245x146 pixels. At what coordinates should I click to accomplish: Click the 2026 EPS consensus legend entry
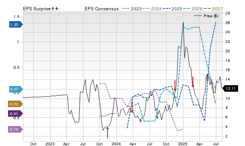pyautogui.click(x=193, y=9)
